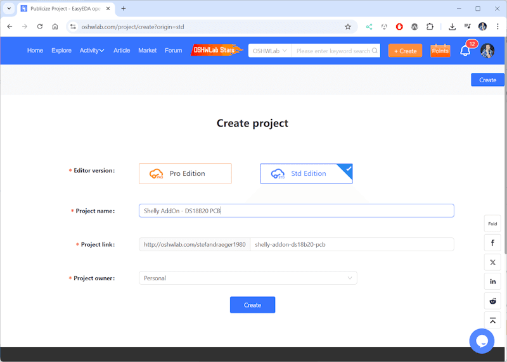This screenshot has width=507, height=362.
Task: Click the red Opera-style extension icon
Action: coord(399,27)
